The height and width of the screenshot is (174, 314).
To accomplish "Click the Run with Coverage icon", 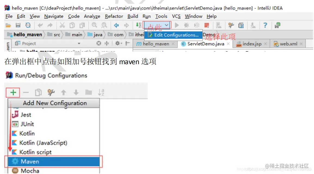I will tap(197, 25).
